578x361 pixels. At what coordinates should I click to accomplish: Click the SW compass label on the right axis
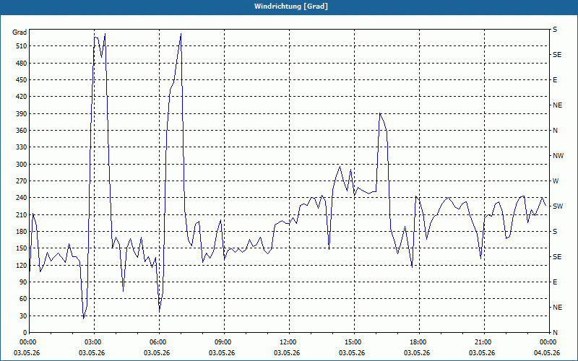[558, 206]
